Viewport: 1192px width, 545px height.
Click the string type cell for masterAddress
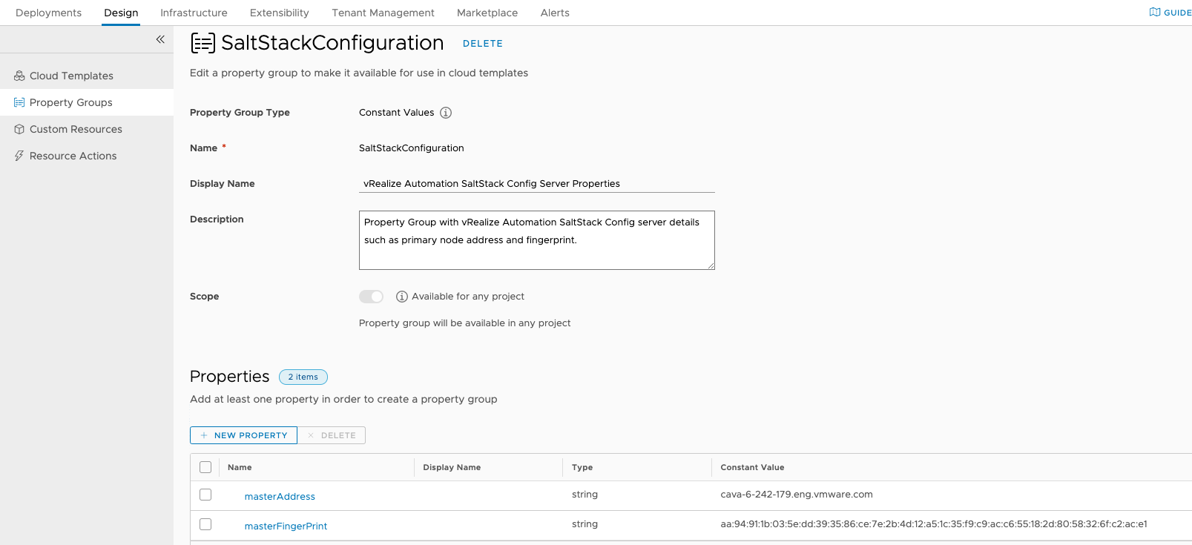point(585,495)
